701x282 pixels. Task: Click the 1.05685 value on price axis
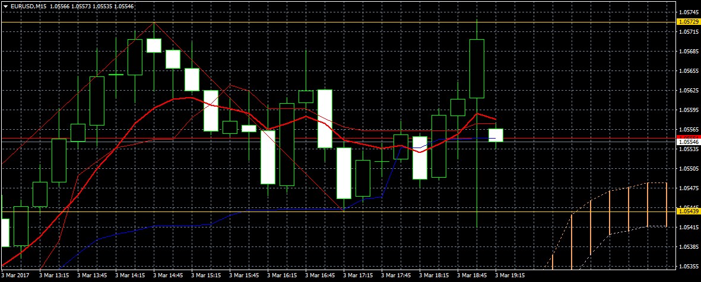689,52
